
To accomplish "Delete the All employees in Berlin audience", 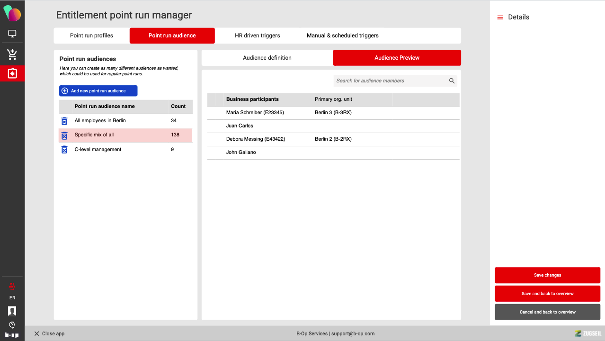I will (x=64, y=121).
